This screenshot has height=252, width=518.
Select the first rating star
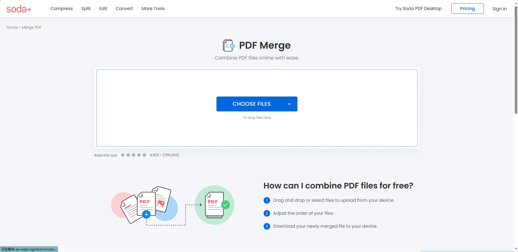coord(123,155)
